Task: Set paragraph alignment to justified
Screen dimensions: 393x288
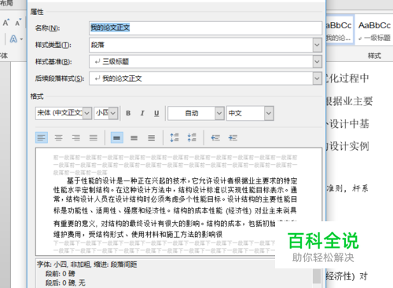Action: pyautogui.click(x=94, y=137)
